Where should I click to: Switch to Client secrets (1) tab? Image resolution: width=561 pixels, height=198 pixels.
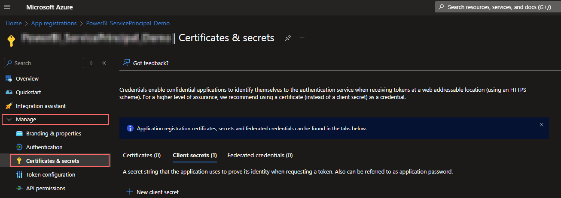coord(195,155)
